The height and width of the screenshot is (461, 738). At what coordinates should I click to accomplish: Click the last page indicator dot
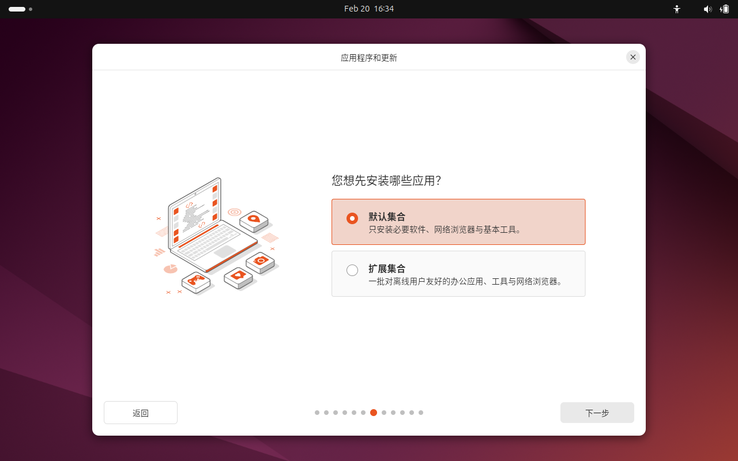coord(421,413)
